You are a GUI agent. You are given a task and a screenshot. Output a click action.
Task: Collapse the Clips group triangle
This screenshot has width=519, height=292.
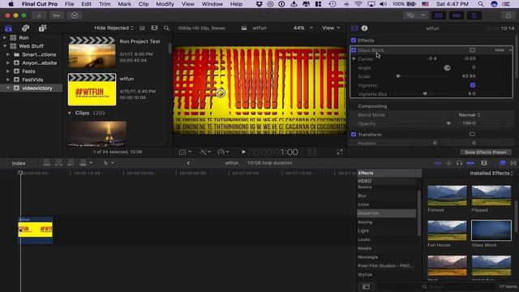coord(70,113)
